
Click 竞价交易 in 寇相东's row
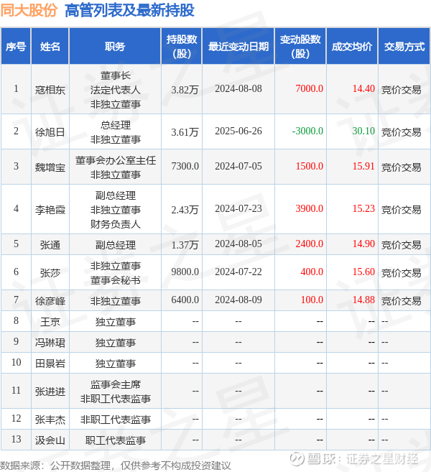(x=402, y=89)
